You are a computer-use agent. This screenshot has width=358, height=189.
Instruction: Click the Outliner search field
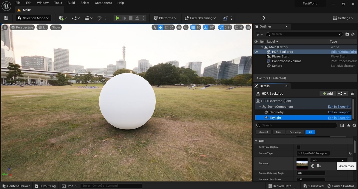[x=304, y=34]
